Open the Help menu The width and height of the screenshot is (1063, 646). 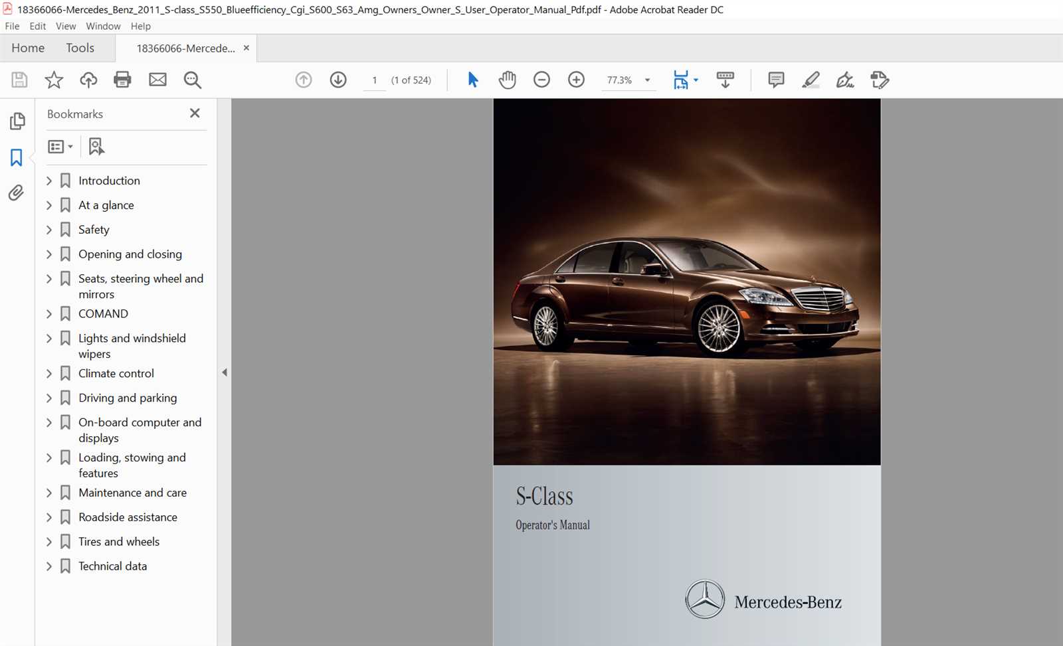point(141,26)
